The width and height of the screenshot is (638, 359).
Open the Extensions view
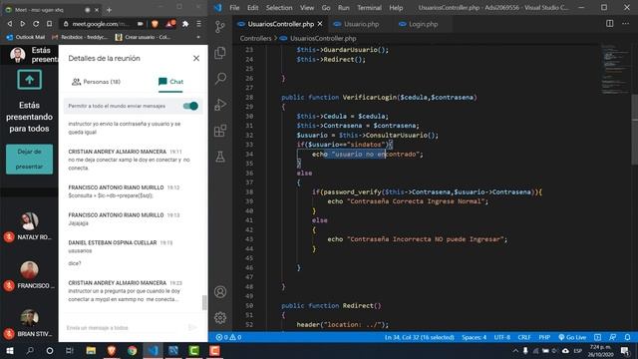click(x=220, y=131)
